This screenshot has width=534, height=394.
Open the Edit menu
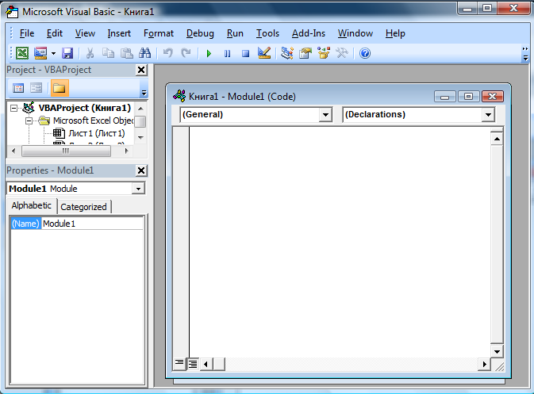click(55, 33)
